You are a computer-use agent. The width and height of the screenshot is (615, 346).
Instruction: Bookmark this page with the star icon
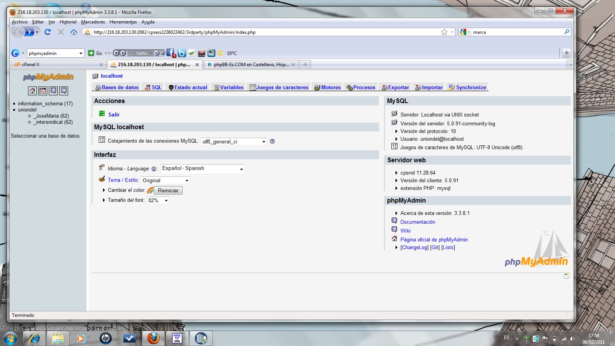[x=444, y=32]
